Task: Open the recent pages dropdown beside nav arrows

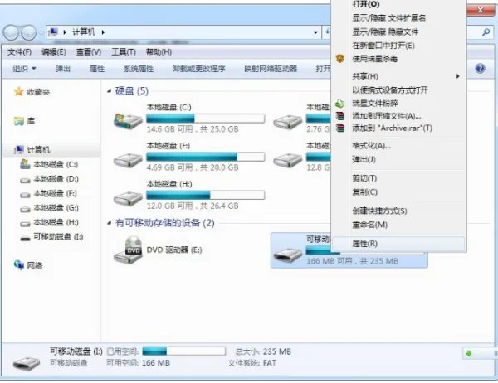Action: point(41,32)
